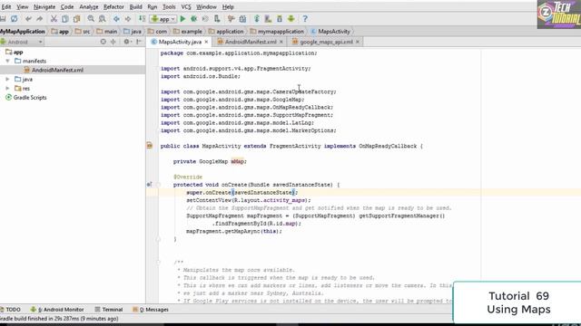Open project panel settings gear icon
The image size is (581, 326).
(127, 42)
